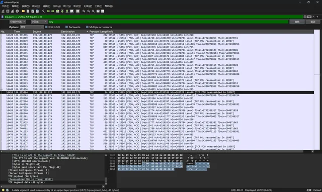Enable the Multiple occurrences checkbox
Image resolution: width=322 pixels, height=192 pixels.
87,27
